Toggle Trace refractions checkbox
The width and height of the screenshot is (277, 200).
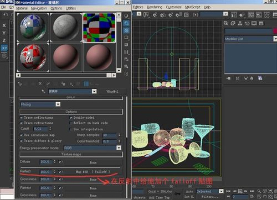pyautogui.click(x=22, y=123)
